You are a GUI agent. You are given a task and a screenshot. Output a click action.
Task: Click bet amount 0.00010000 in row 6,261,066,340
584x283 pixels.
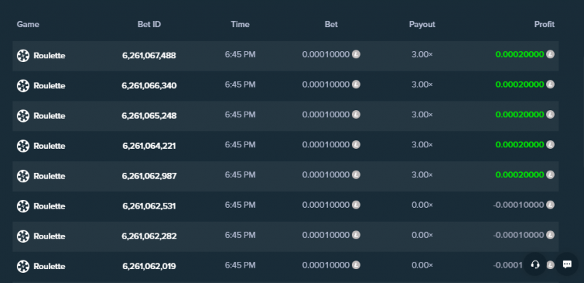pyautogui.click(x=326, y=85)
